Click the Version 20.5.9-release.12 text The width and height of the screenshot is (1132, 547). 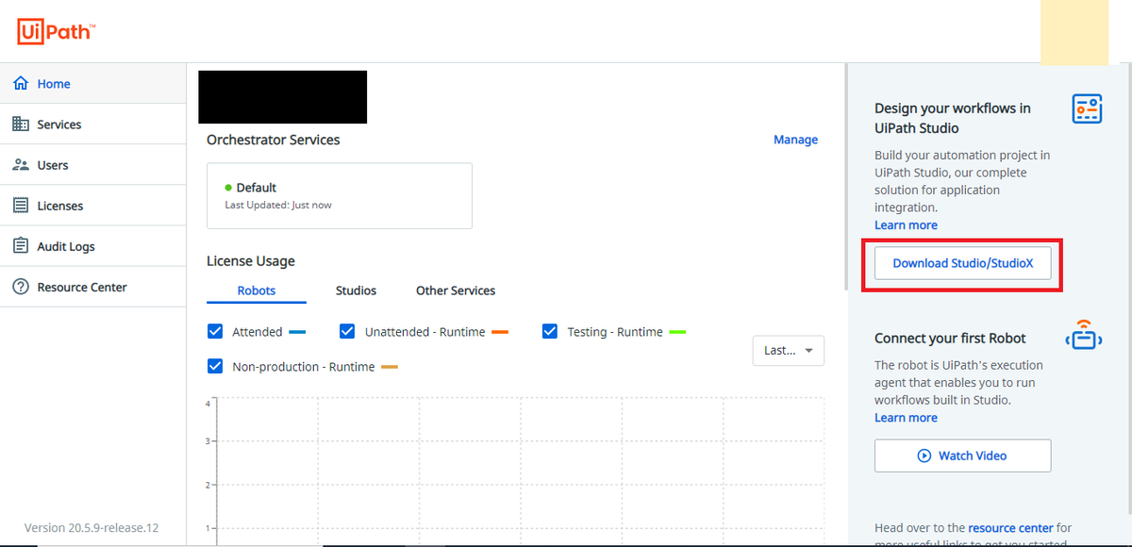[x=92, y=527]
